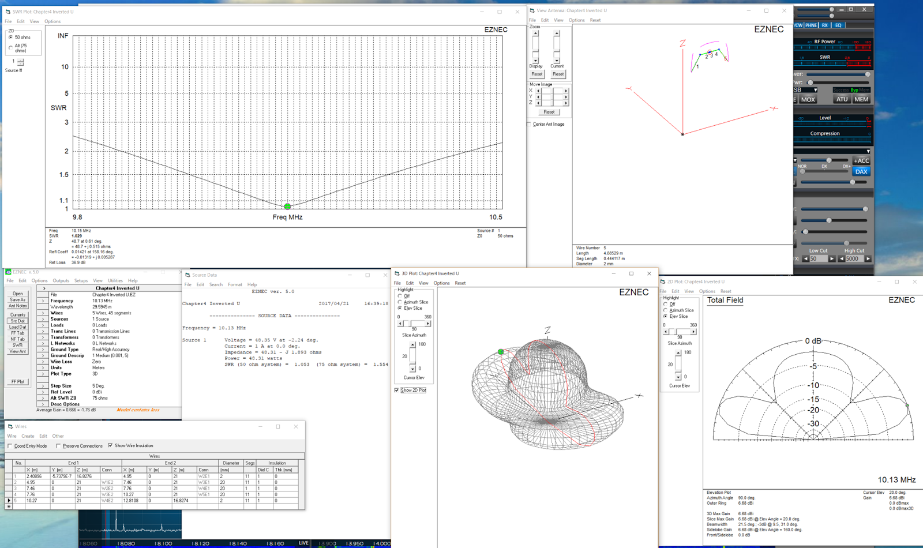
Task: Click the DAX button
Action: coord(861,171)
